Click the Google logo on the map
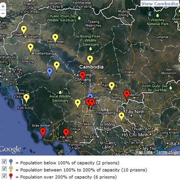Viewport: 180px width, 180px height. click(x=10, y=150)
